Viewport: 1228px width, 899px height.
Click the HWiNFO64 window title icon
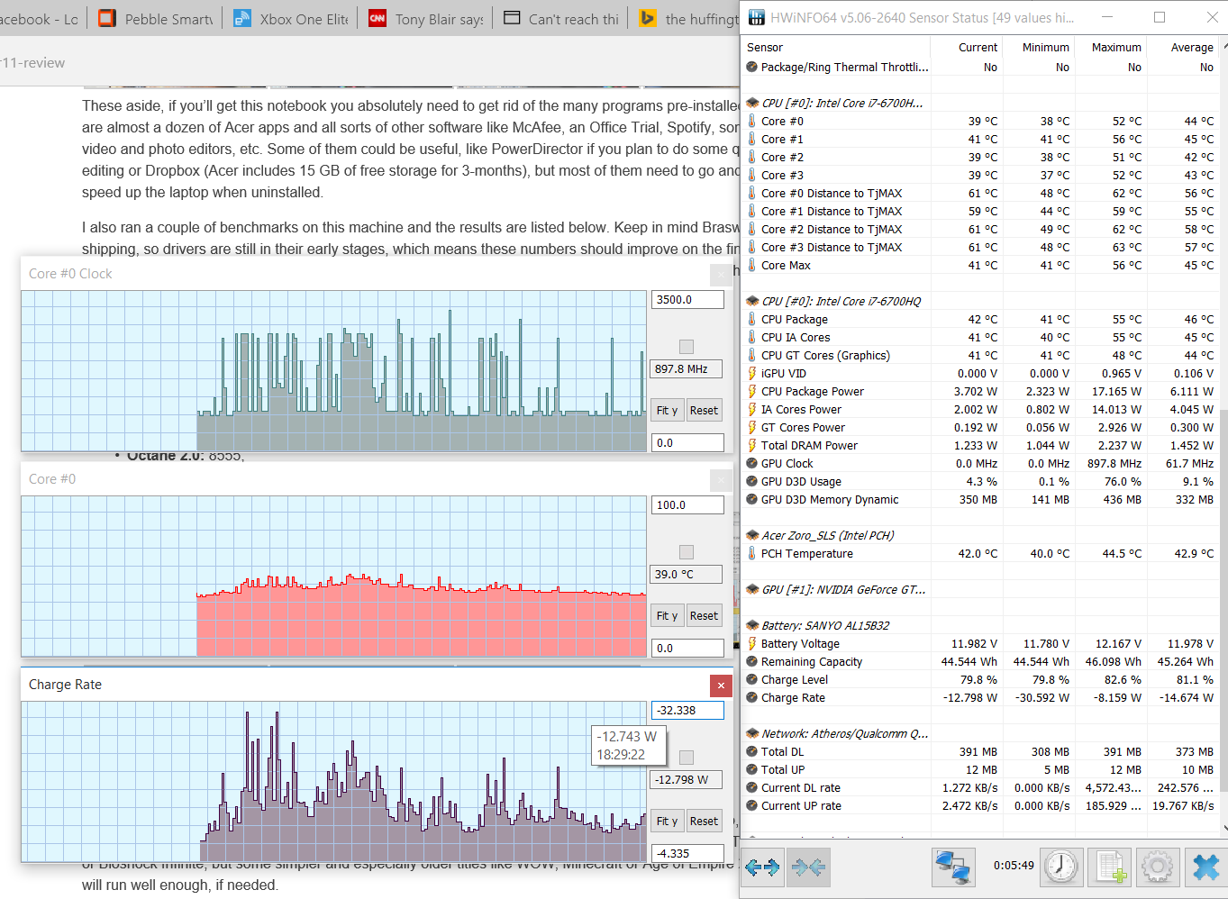[x=756, y=17]
